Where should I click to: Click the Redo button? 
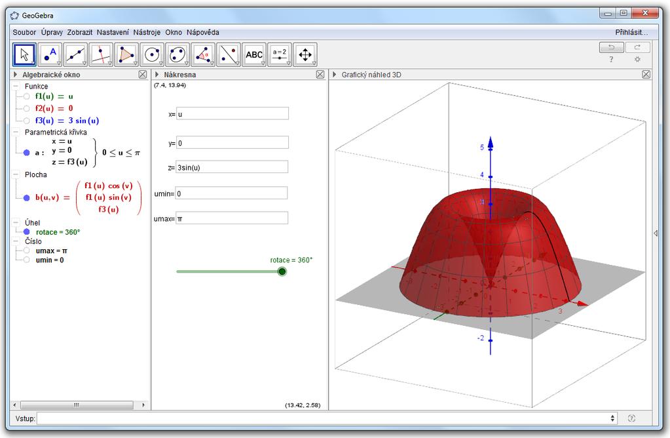point(637,47)
